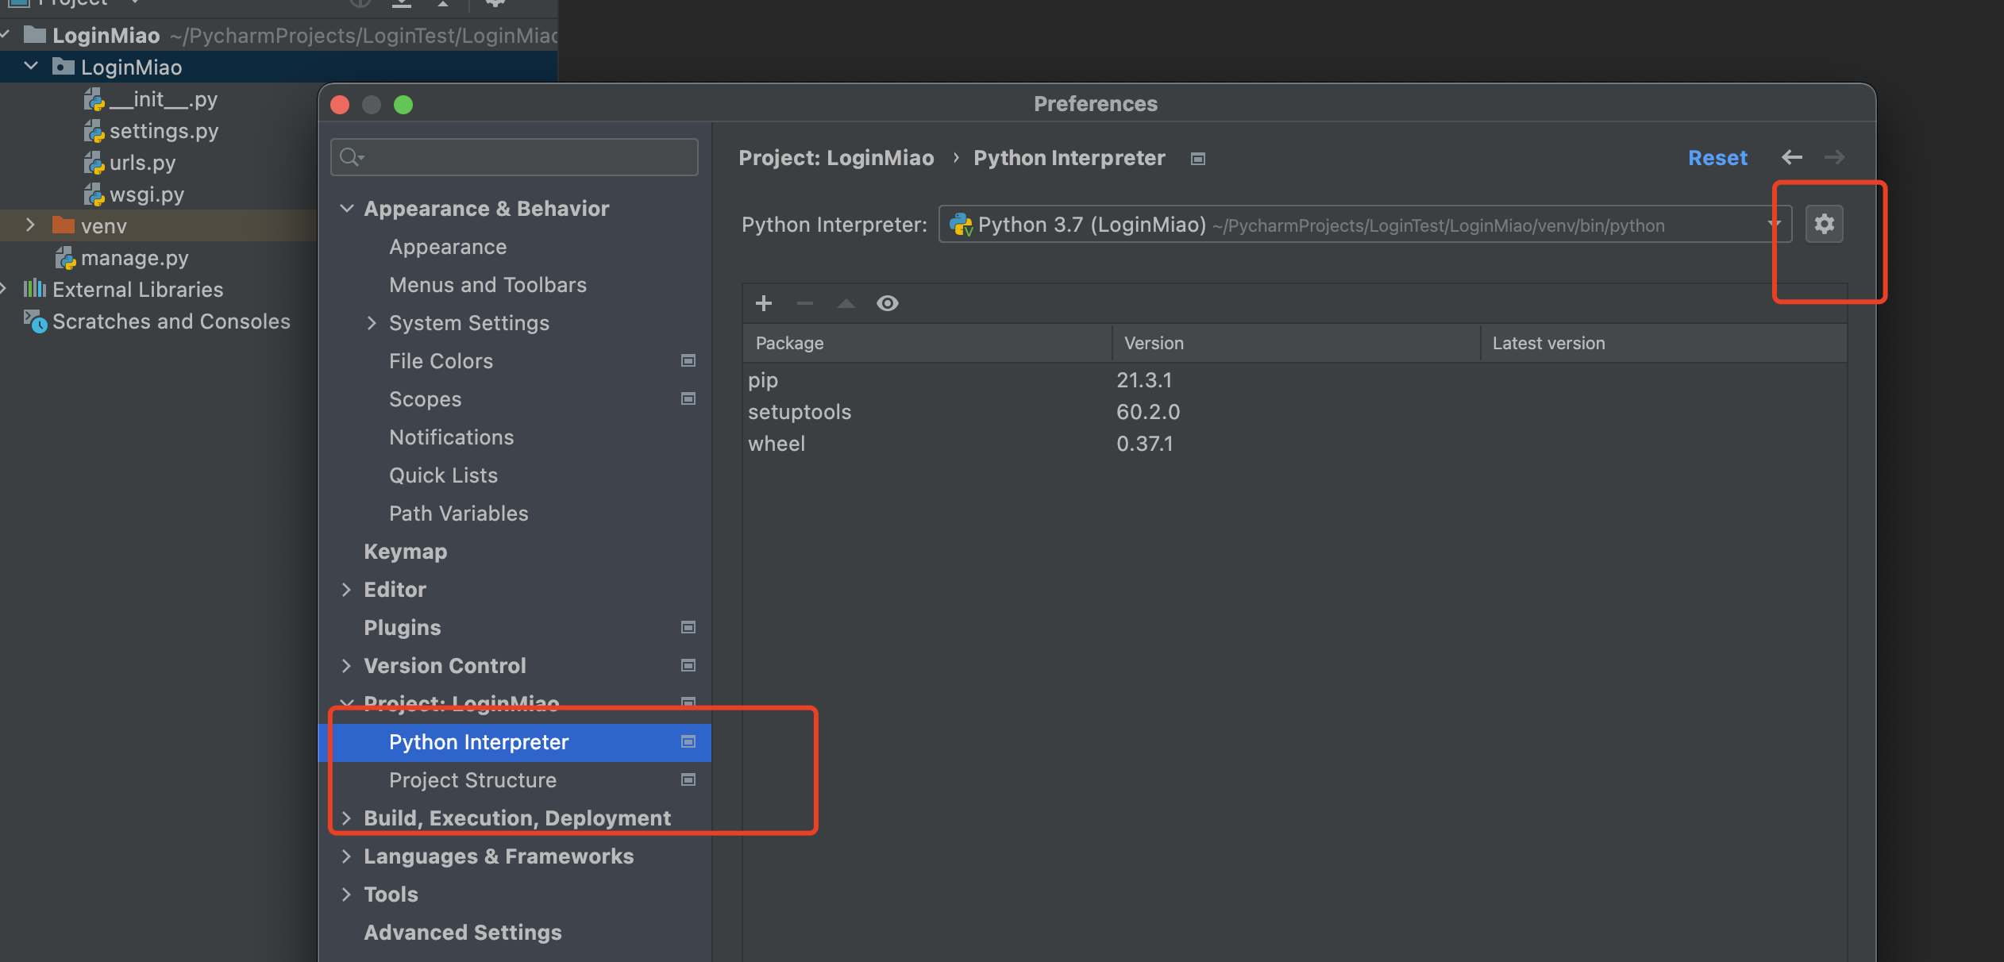This screenshot has height=962, width=2004.
Task: Collapse the Appearance & Behavior section
Action: [347, 209]
